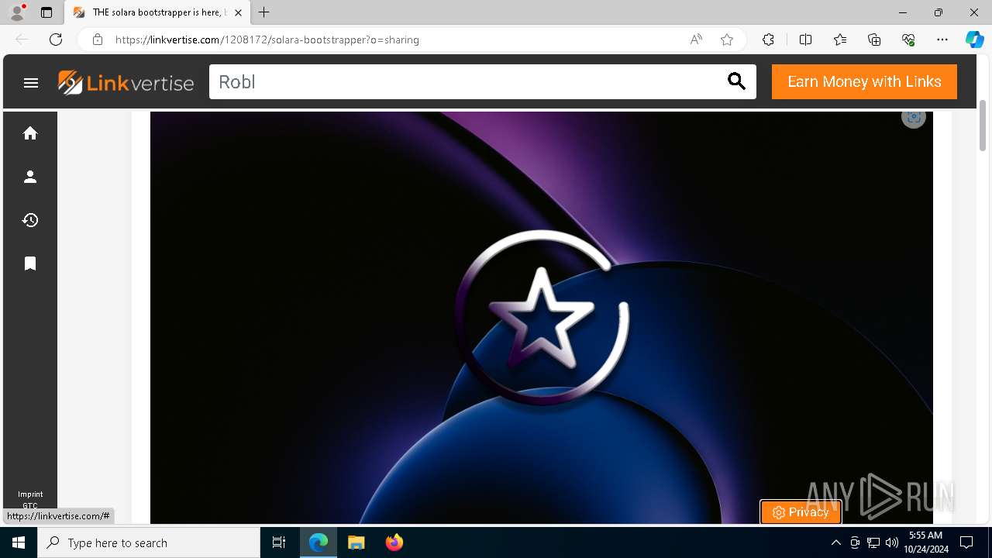Add this page to favorites star
The image size is (992, 558).
pos(727,40)
